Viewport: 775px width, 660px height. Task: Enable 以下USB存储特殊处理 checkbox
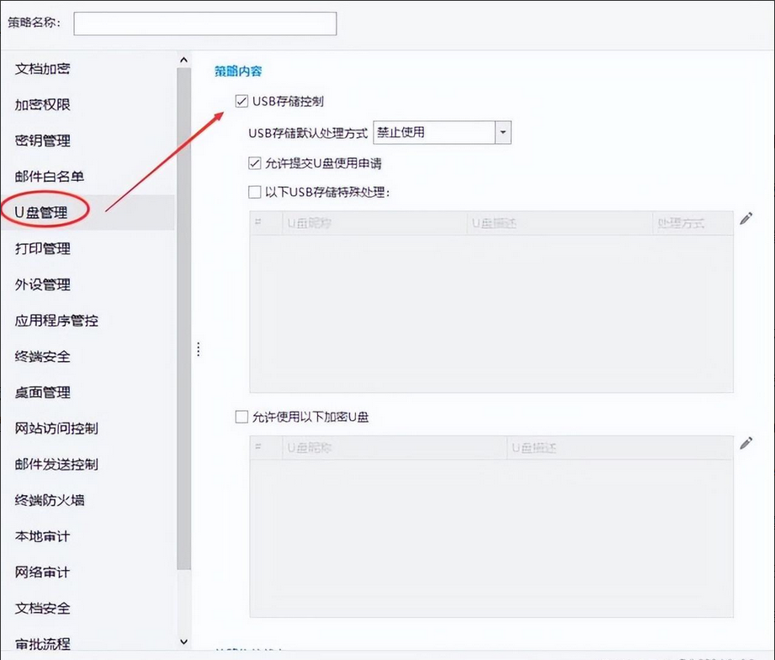pyautogui.click(x=254, y=192)
